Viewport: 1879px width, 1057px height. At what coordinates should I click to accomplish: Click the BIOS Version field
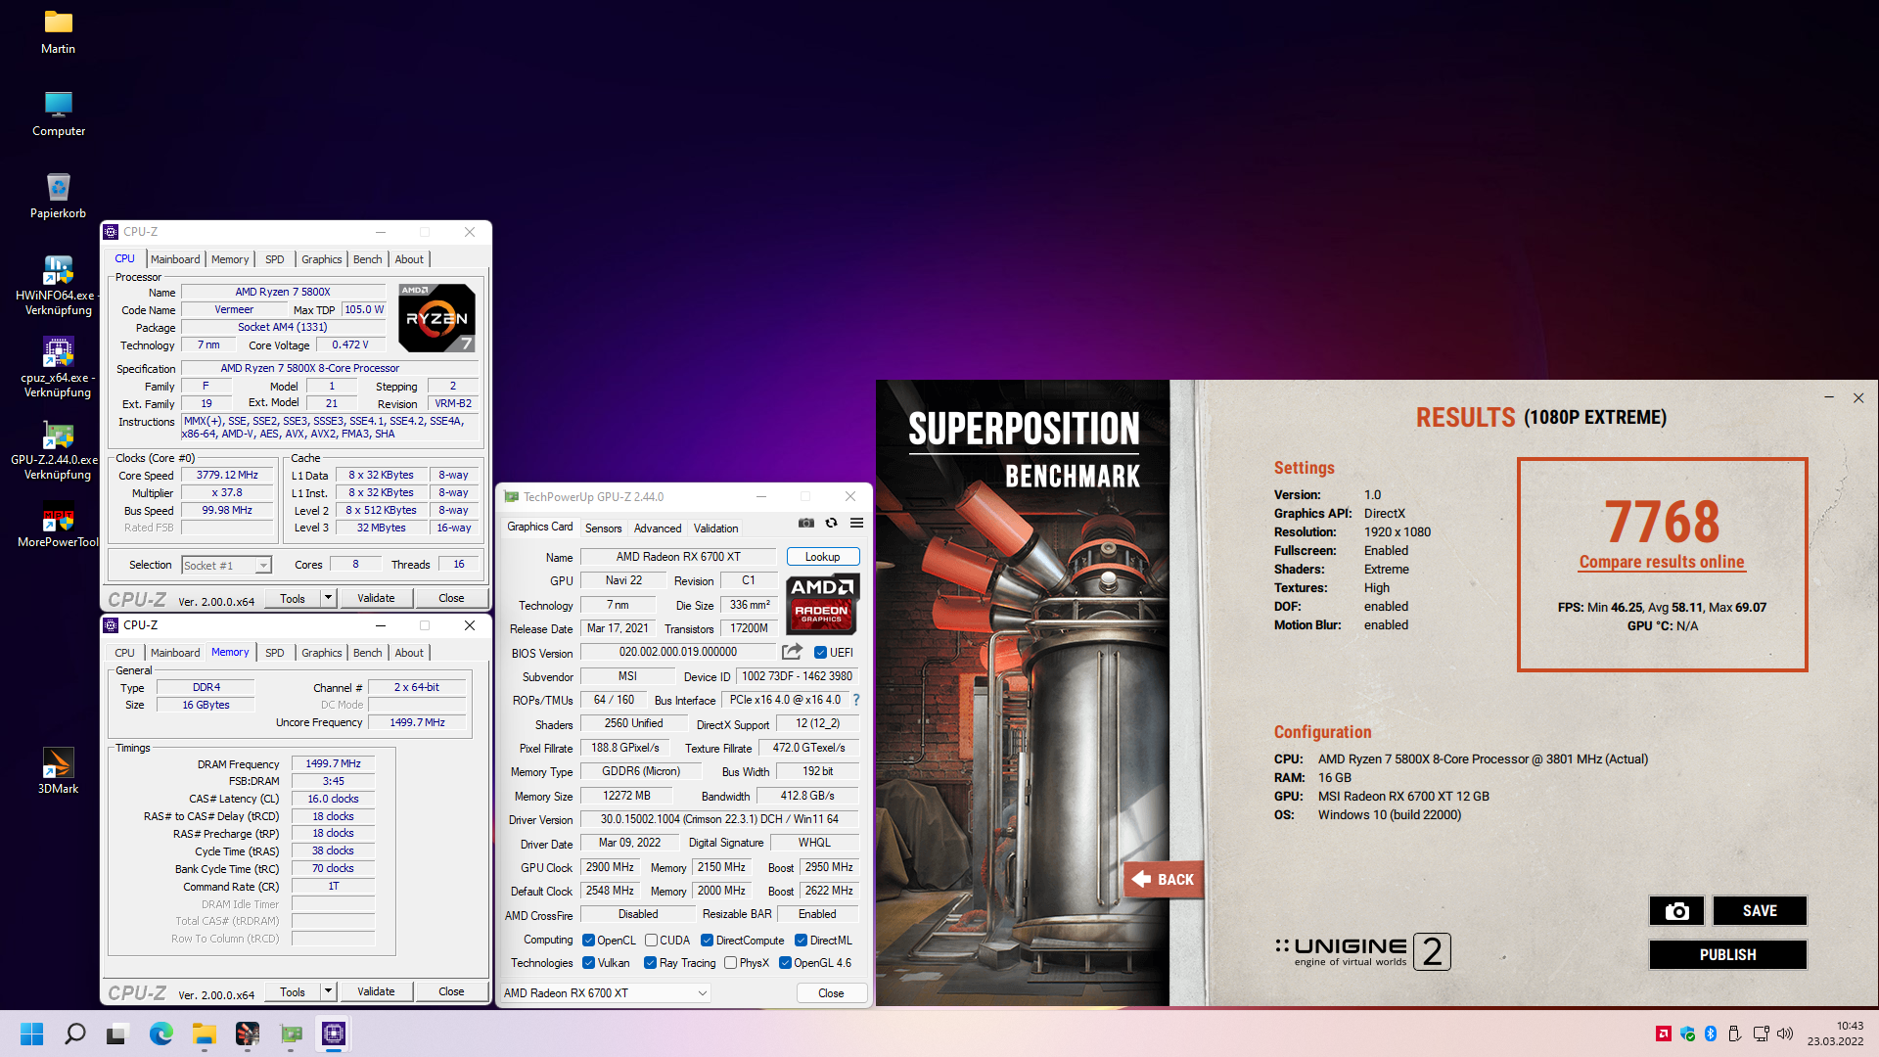(x=678, y=652)
